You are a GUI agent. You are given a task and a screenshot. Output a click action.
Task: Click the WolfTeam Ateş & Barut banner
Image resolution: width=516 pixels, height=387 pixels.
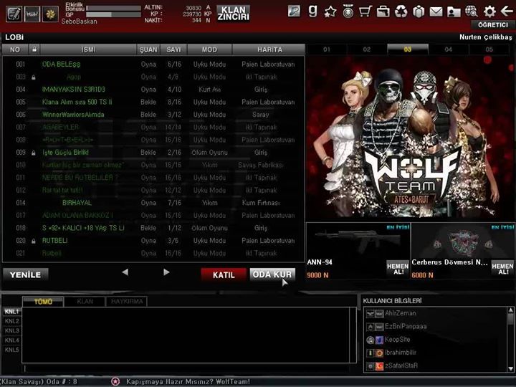click(410, 138)
